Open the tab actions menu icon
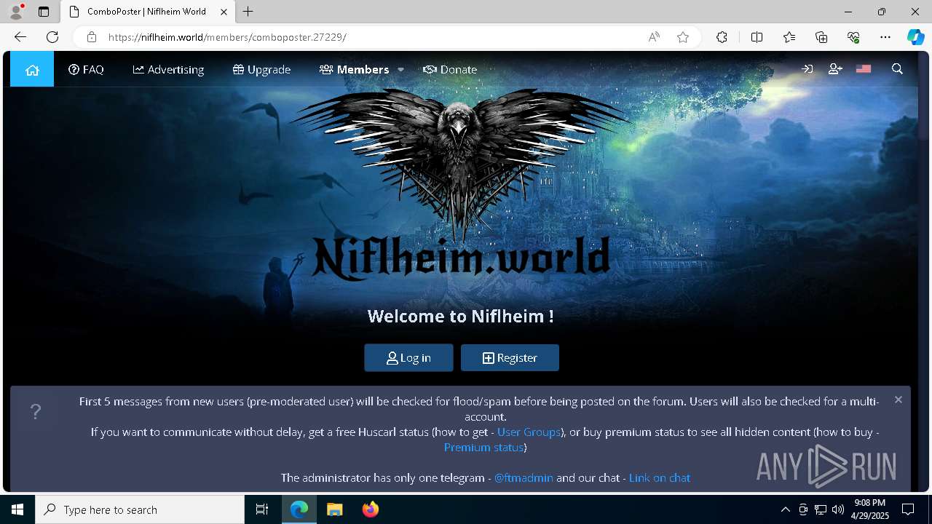Screen dimensions: 932x524 pos(44,12)
